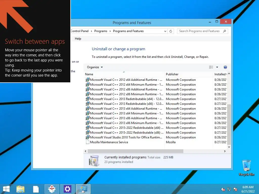Screen dimensions: 259x194
Task: Click icon of 2013 x64 Minimum Runtime
Action: (x=88, y=113)
